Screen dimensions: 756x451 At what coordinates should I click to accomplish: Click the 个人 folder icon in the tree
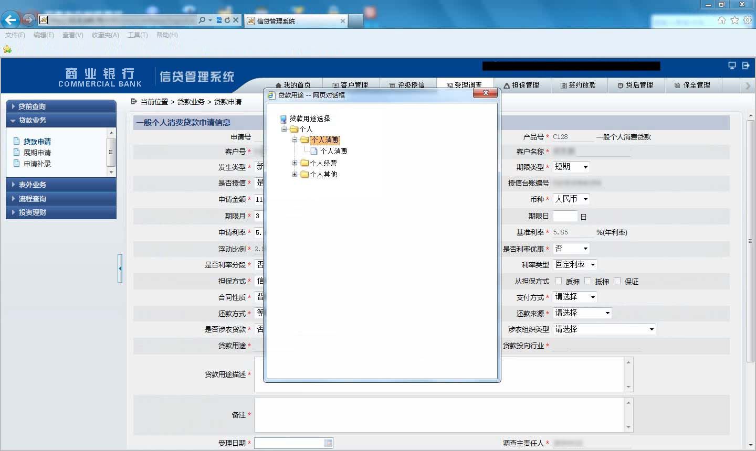click(294, 129)
